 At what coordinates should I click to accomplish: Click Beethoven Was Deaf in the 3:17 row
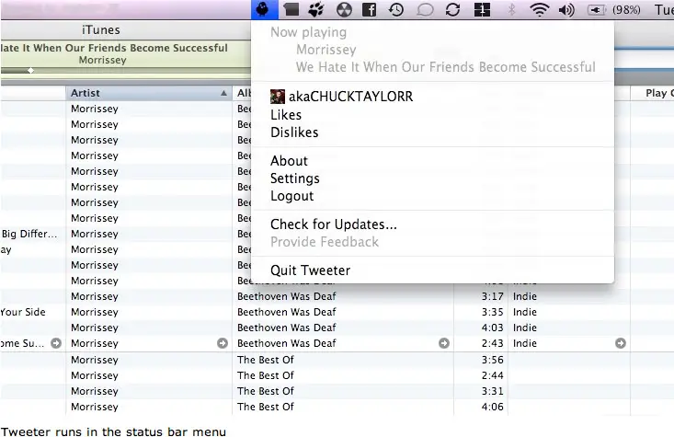pos(286,296)
